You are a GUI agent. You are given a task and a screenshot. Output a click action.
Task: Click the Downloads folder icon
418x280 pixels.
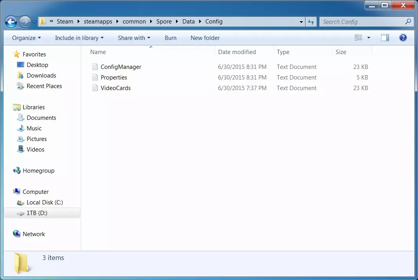coord(20,75)
